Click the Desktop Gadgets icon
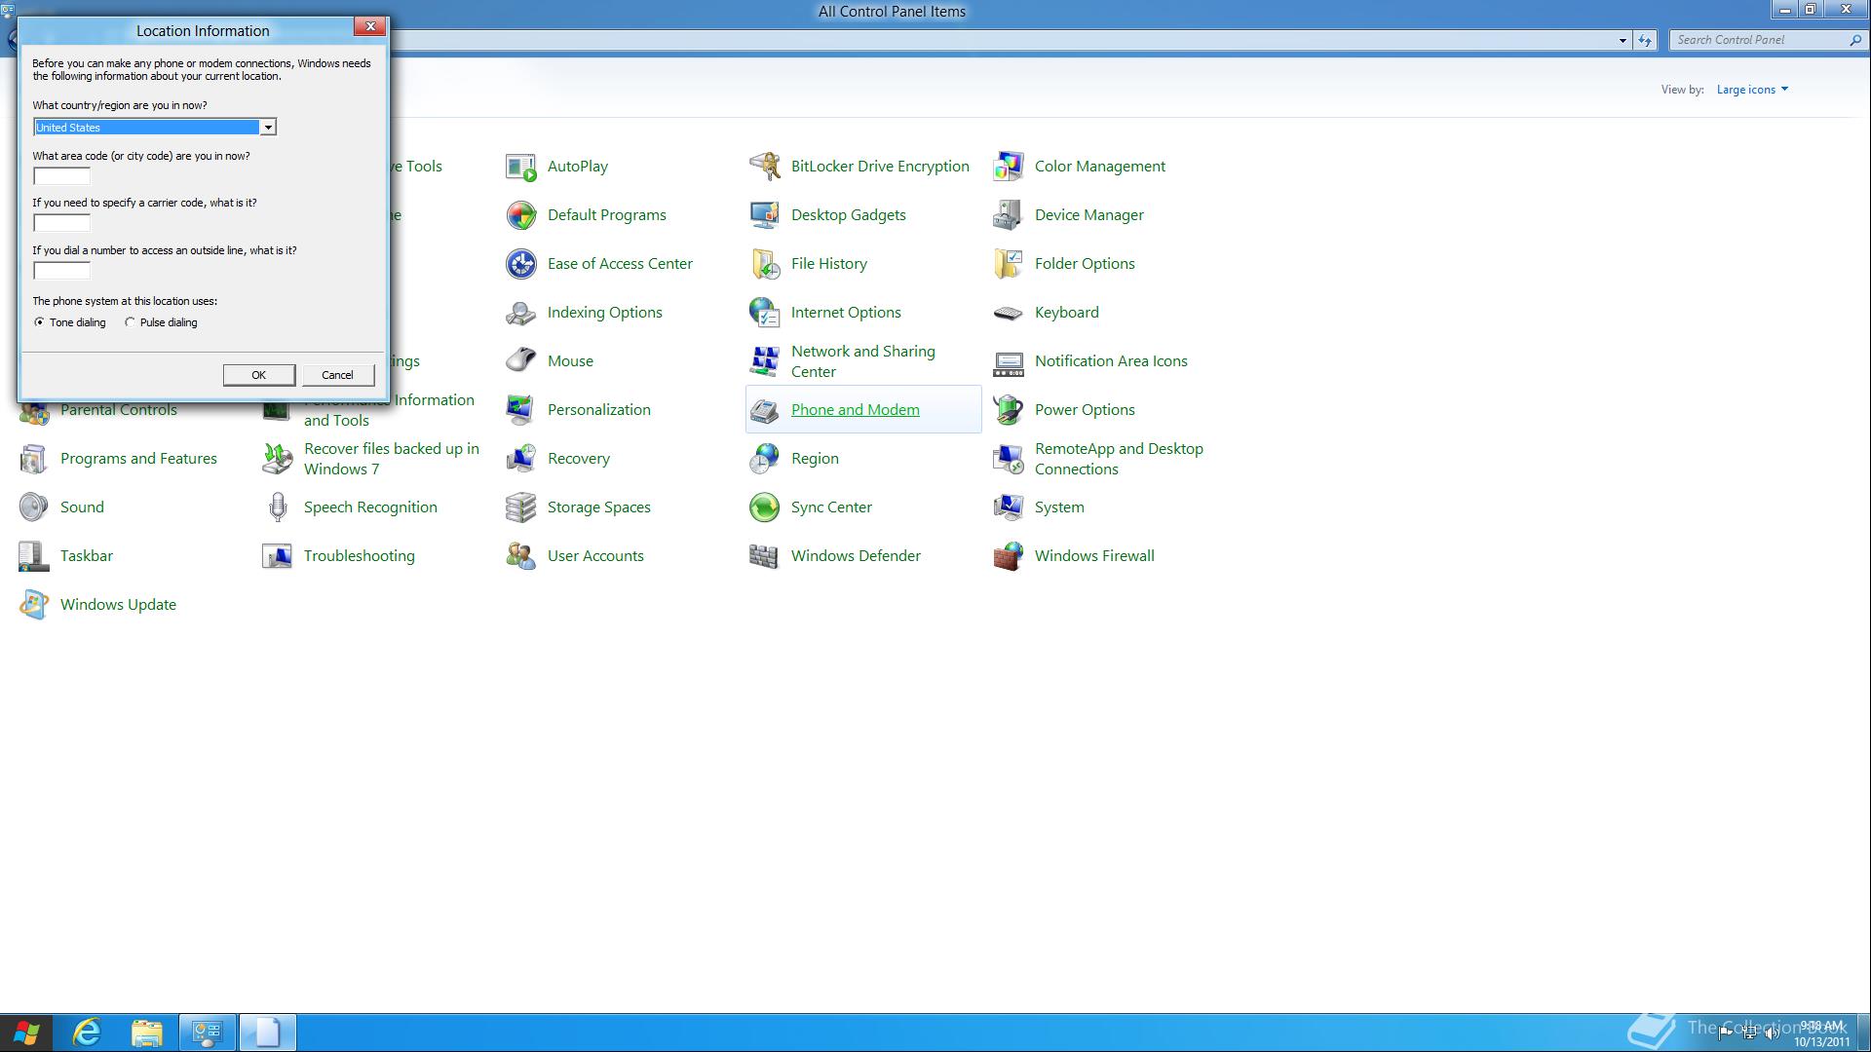The height and width of the screenshot is (1052, 1871). click(765, 215)
